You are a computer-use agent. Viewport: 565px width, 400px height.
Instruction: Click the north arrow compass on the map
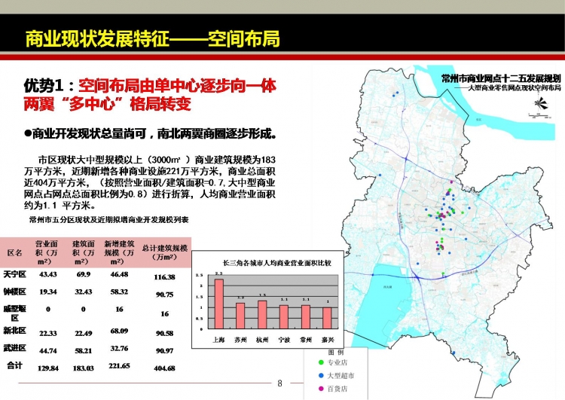coord(540,104)
